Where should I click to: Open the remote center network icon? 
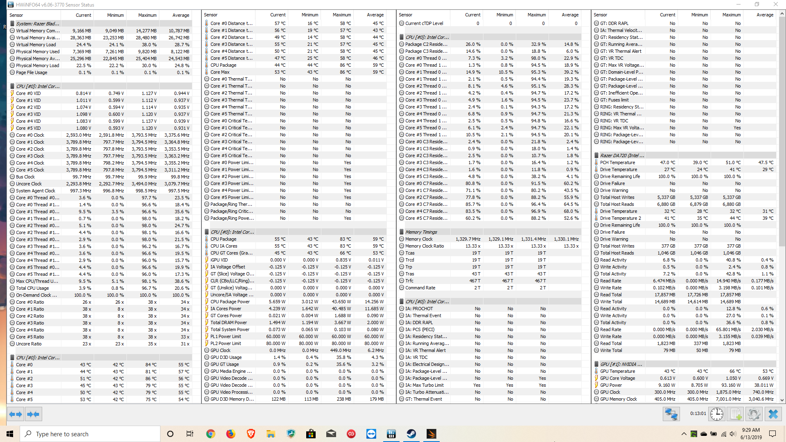(x=671, y=414)
